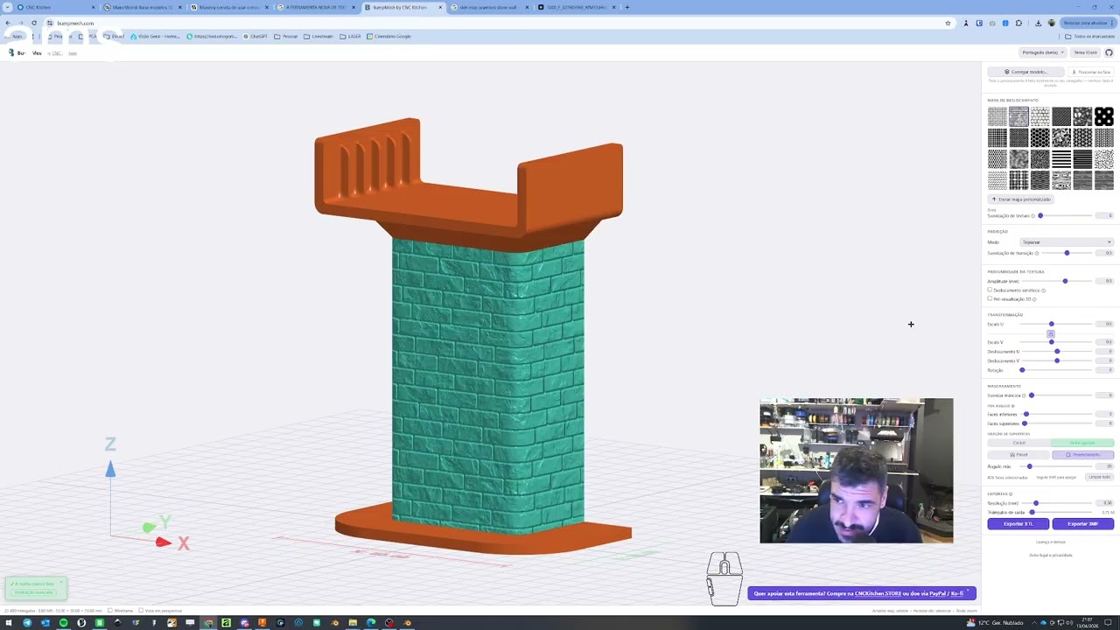Pick the diagonal lines displacement texture
Viewport: 1120px width, 630px height.
tap(1061, 116)
